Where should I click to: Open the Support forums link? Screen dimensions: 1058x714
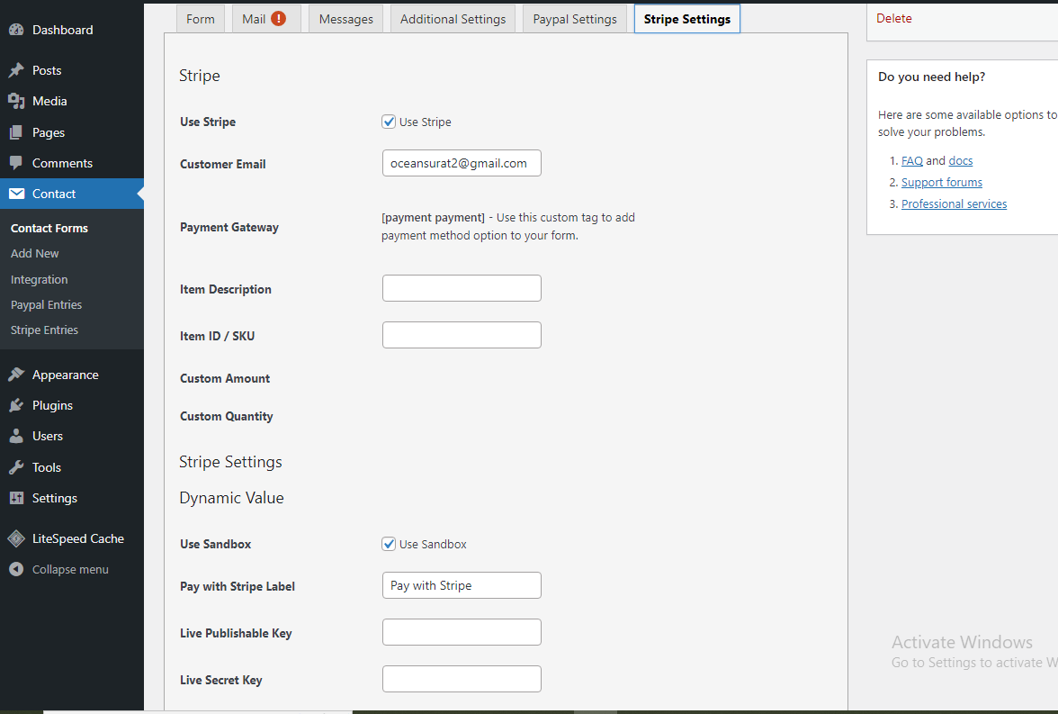click(941, 182)
